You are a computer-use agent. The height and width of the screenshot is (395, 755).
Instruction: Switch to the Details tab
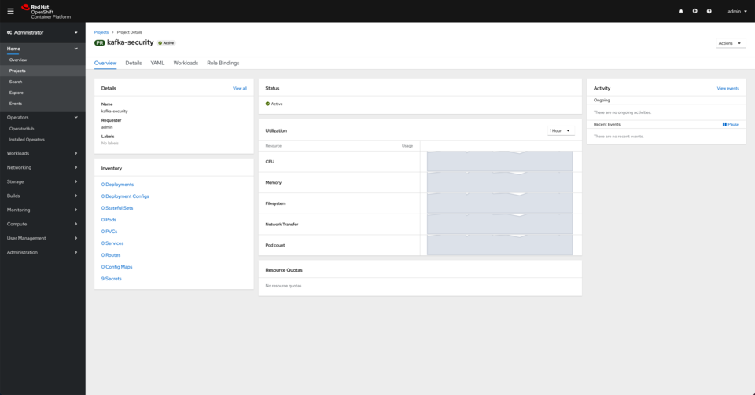coord(134,63)
